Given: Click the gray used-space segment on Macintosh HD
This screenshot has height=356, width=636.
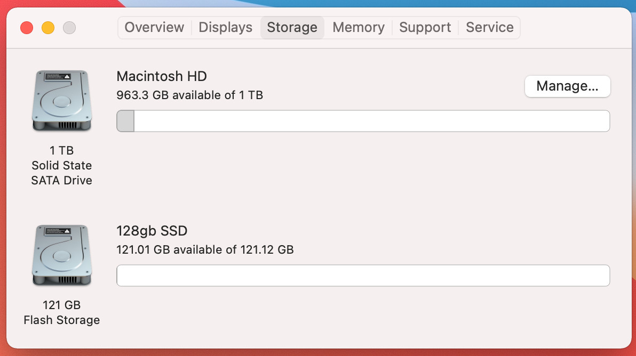Looking at the screenshot, I should click(x=125, y=121).
